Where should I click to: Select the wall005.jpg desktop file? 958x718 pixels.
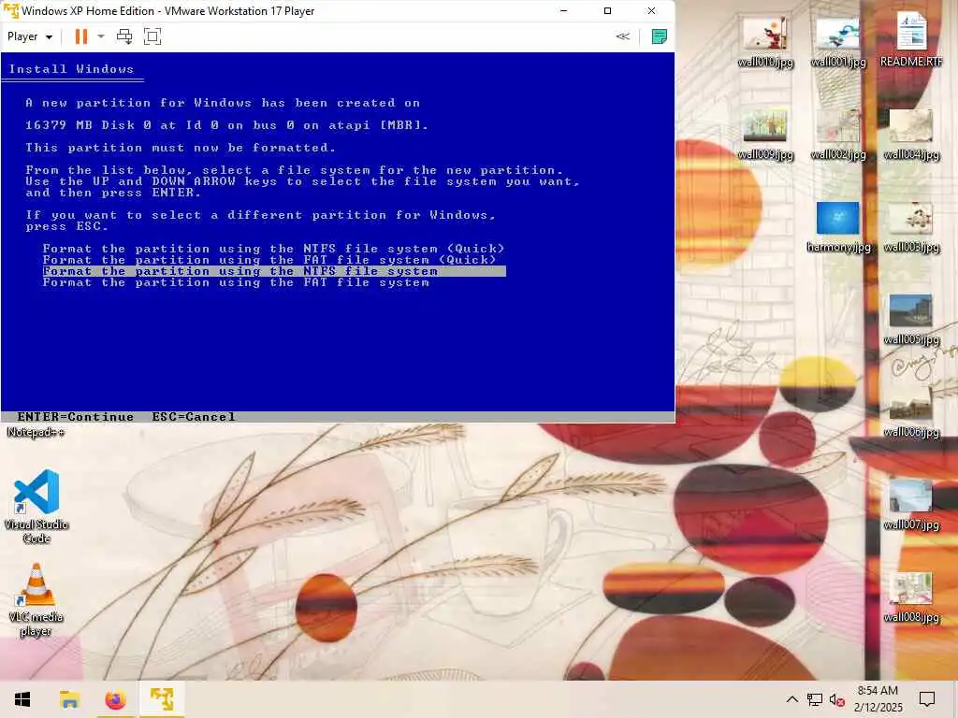coord(911,320)
